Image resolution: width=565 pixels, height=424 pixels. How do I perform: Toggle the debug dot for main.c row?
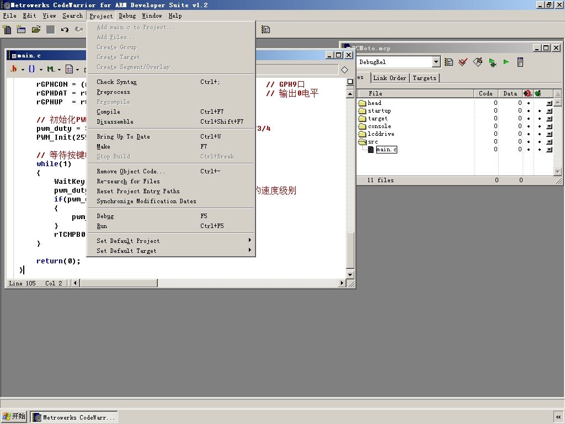pyautogui.click(x=540, y=150)
